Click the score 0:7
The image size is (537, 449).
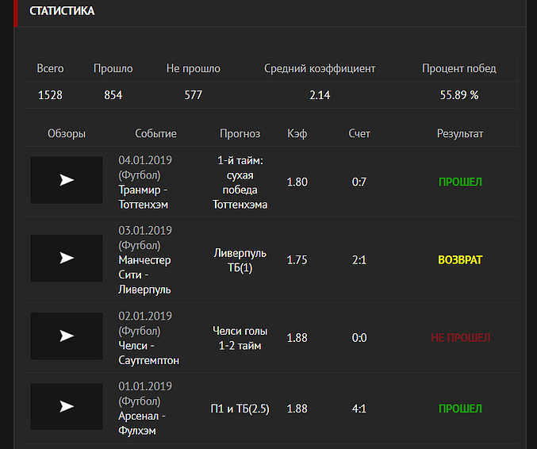[x=359, y=182]
